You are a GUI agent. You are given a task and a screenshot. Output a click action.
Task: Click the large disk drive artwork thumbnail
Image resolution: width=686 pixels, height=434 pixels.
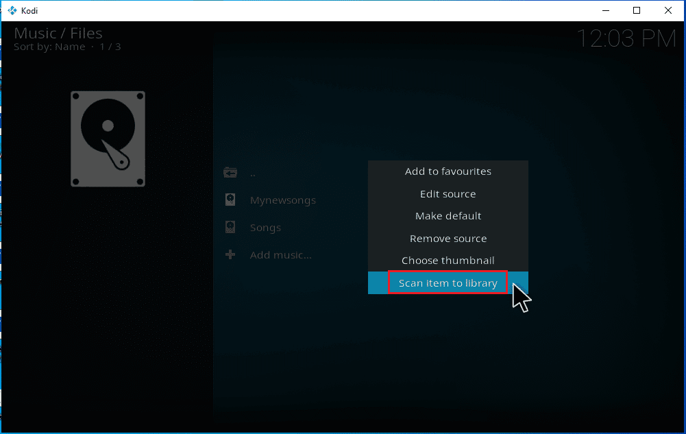coord(107,139)
